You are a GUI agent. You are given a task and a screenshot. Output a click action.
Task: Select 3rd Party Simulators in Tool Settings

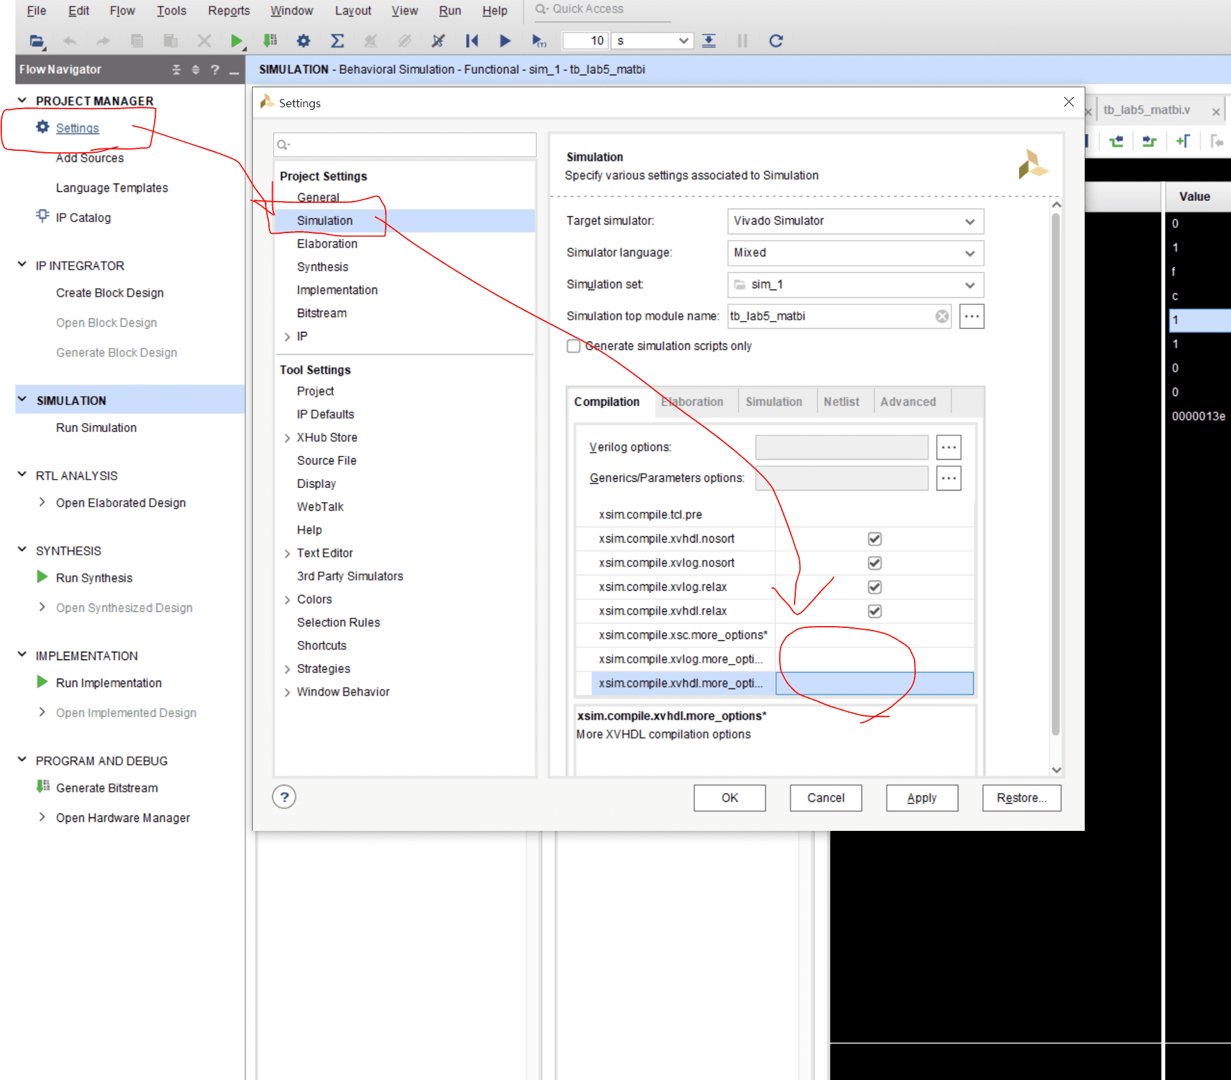point(350,577)
